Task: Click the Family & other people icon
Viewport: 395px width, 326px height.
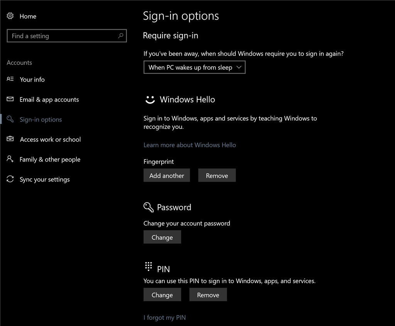Action: tap(10, 159)
